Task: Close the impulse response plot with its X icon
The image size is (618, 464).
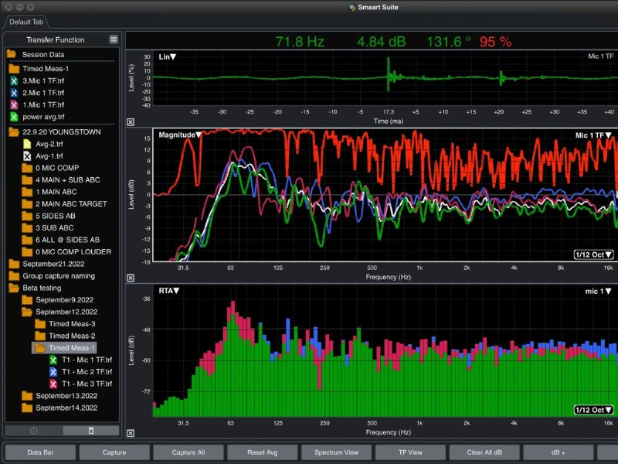Action: pos(130,122)
